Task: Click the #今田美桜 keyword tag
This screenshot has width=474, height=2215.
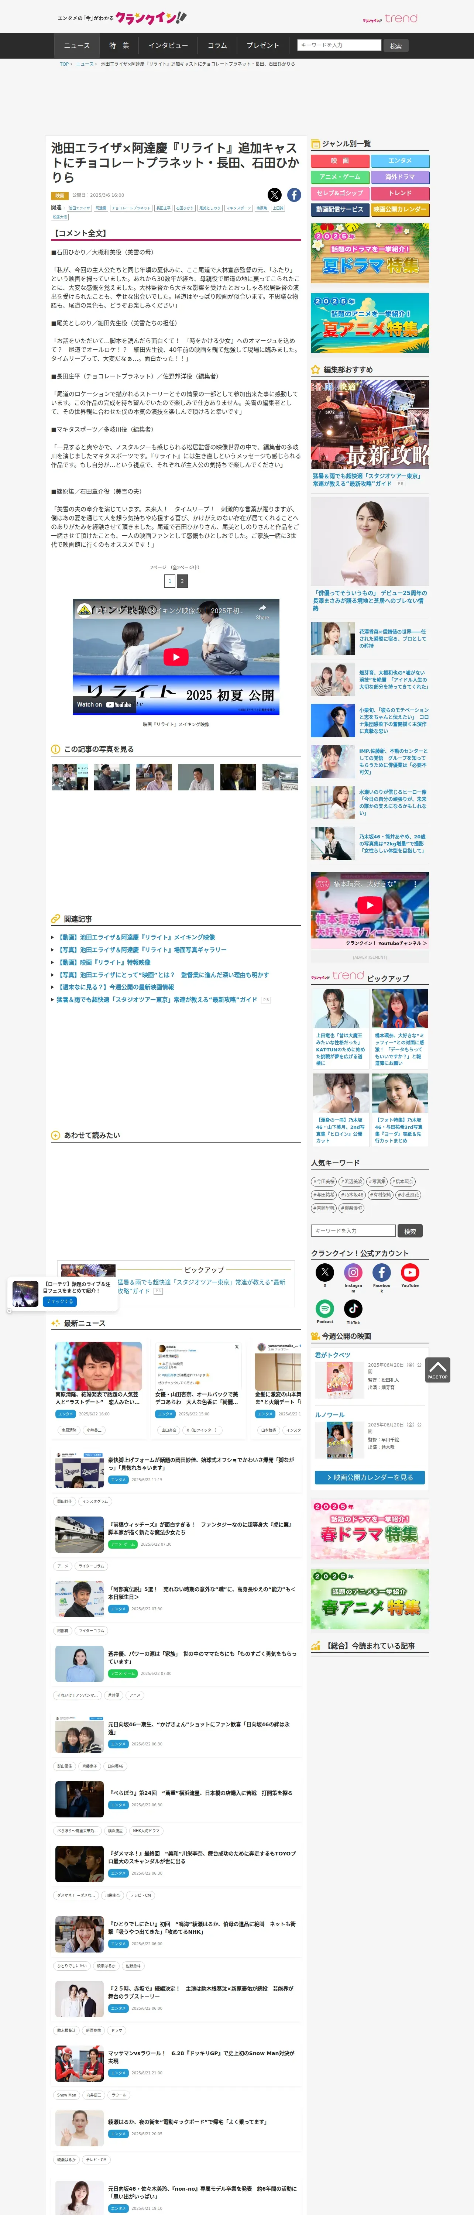Action: [323, 1181]
